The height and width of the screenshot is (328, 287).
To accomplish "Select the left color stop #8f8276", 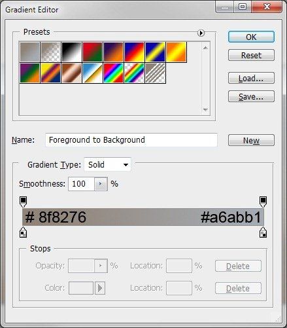I will tap(24, 232).
